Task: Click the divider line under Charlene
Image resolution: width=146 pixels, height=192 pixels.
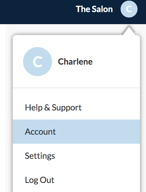Action: point(76,88)
